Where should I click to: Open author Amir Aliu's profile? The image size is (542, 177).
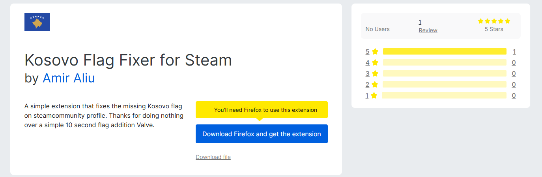coord(69,78)
